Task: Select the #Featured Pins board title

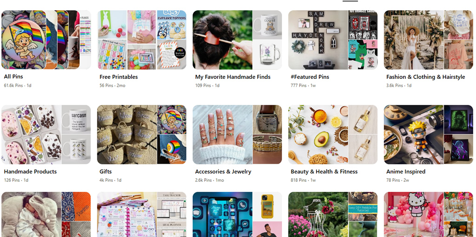Action: point(310,77)
